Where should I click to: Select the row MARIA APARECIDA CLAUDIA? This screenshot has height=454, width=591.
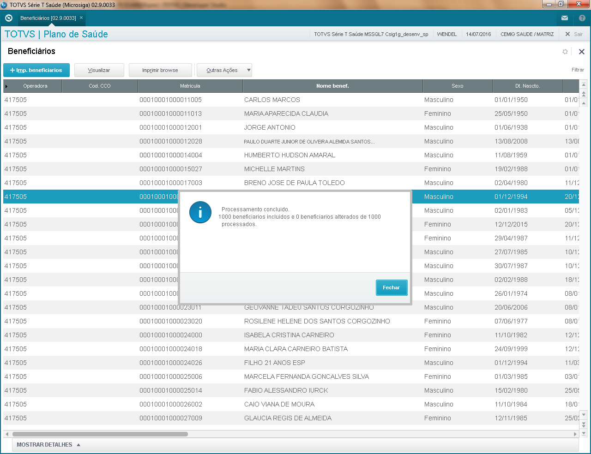(x=291, y=113)
